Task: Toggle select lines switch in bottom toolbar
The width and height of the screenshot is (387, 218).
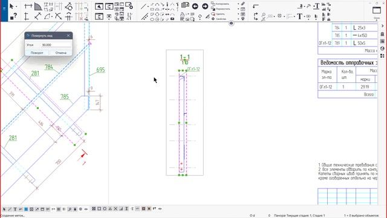Action: [10, 209]
